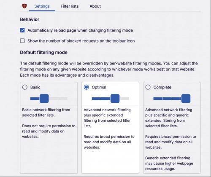Uncheck automatically reload page when changing filtering mode
The width and height of the screenshot is (211, 177).
click(x=22, y=30)
